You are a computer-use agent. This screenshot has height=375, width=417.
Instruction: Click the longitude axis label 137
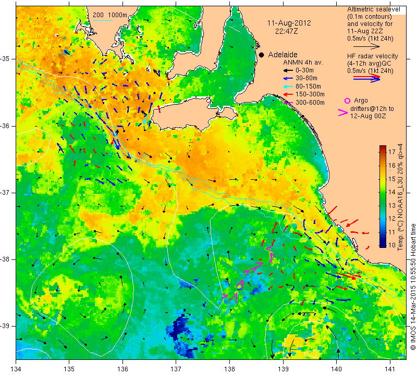176,369
